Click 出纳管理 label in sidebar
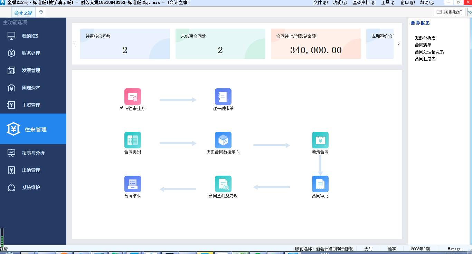The image size is (472, 254). click(x=31, y=170)
